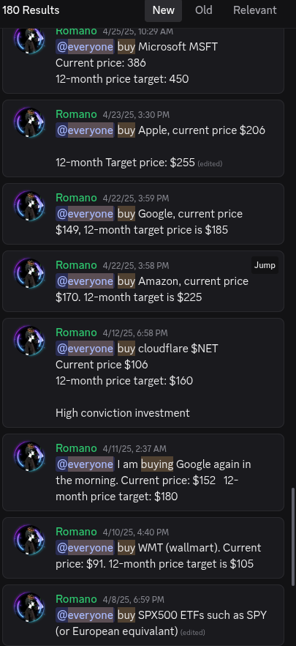Viewport: 296px width, 646px height.
Task: Click Romano's avatar on the WMT message
Action: [29, 540]
